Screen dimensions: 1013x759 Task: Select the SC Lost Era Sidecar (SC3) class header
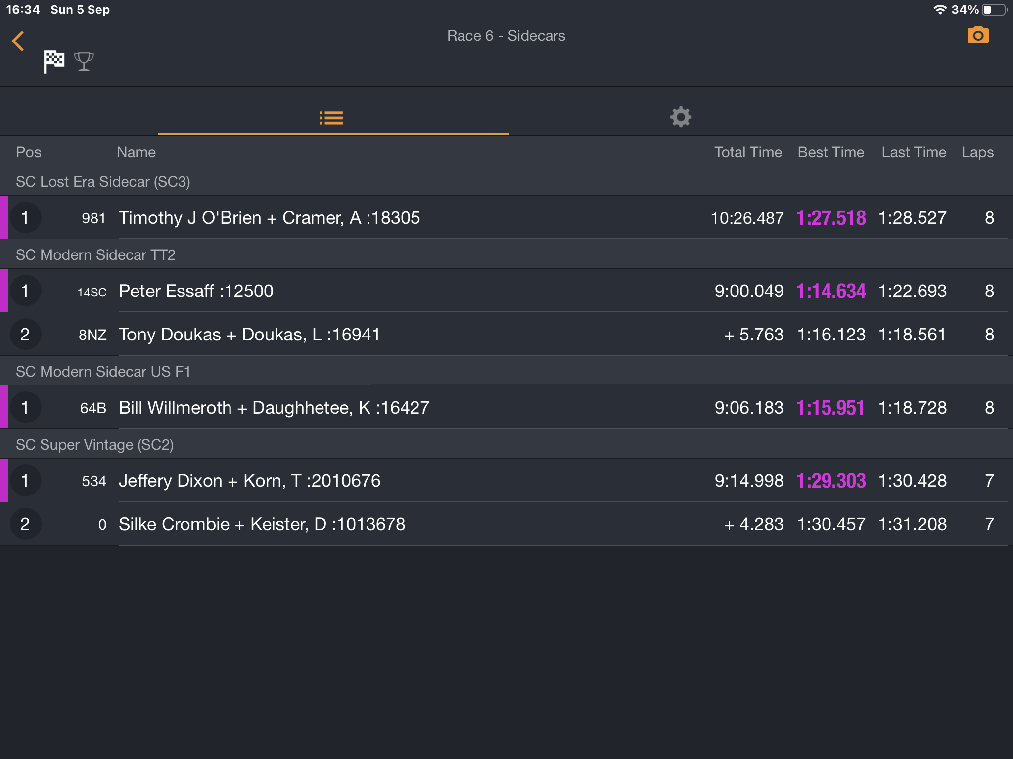506,181
